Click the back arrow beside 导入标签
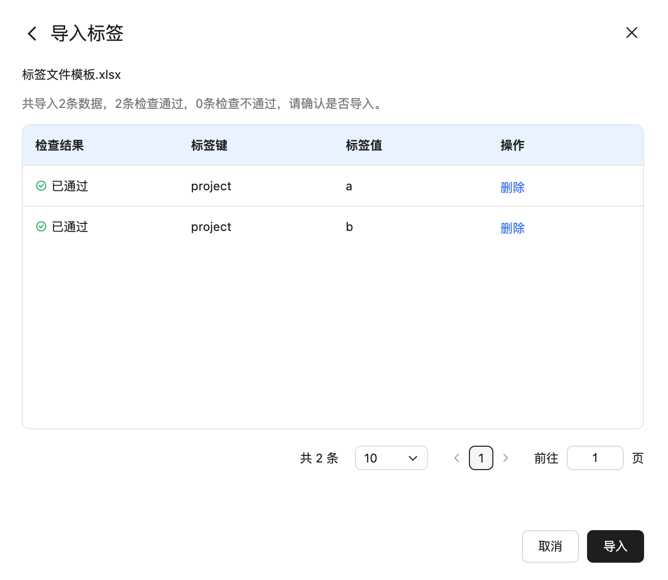Screen dimensions: 668x580 point(32,34)
